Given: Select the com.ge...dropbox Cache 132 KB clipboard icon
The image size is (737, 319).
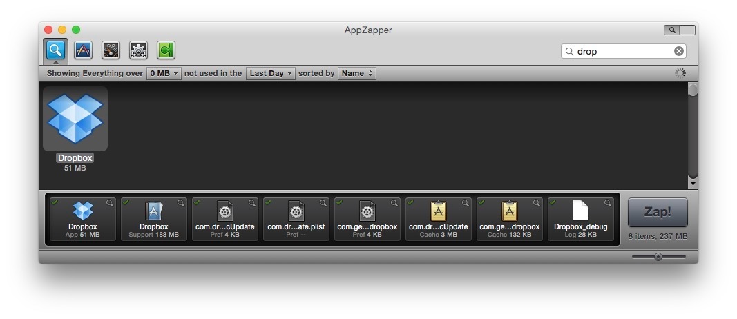Looking at the screenshot, I should point(510,211).
